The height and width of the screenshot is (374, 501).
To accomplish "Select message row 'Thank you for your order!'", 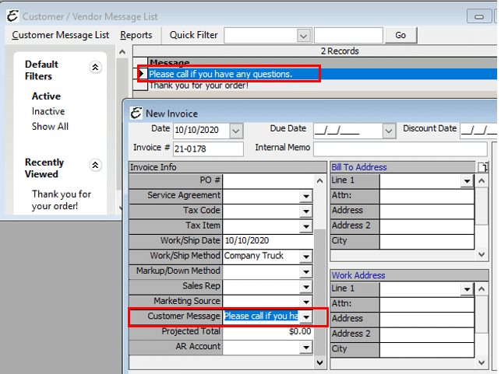I will pyautogui.click(x=323, y=86).
